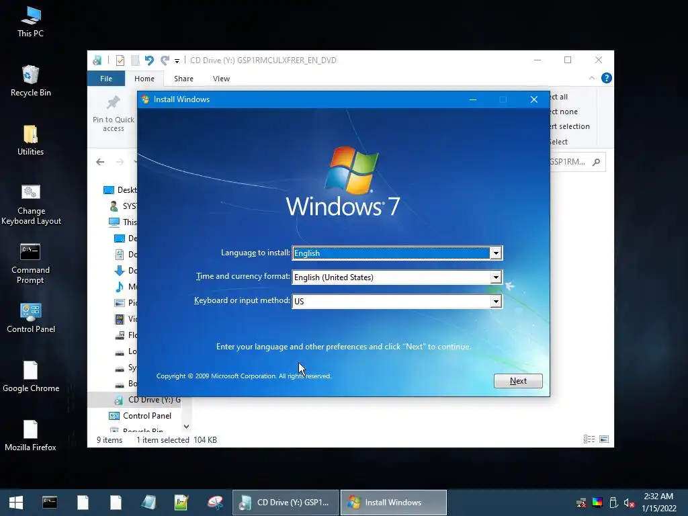The height and width of the screenshot is (516, 688).
Task: Select the View ribbon tab
Action: pyautogui.click(x=221, y=79)
